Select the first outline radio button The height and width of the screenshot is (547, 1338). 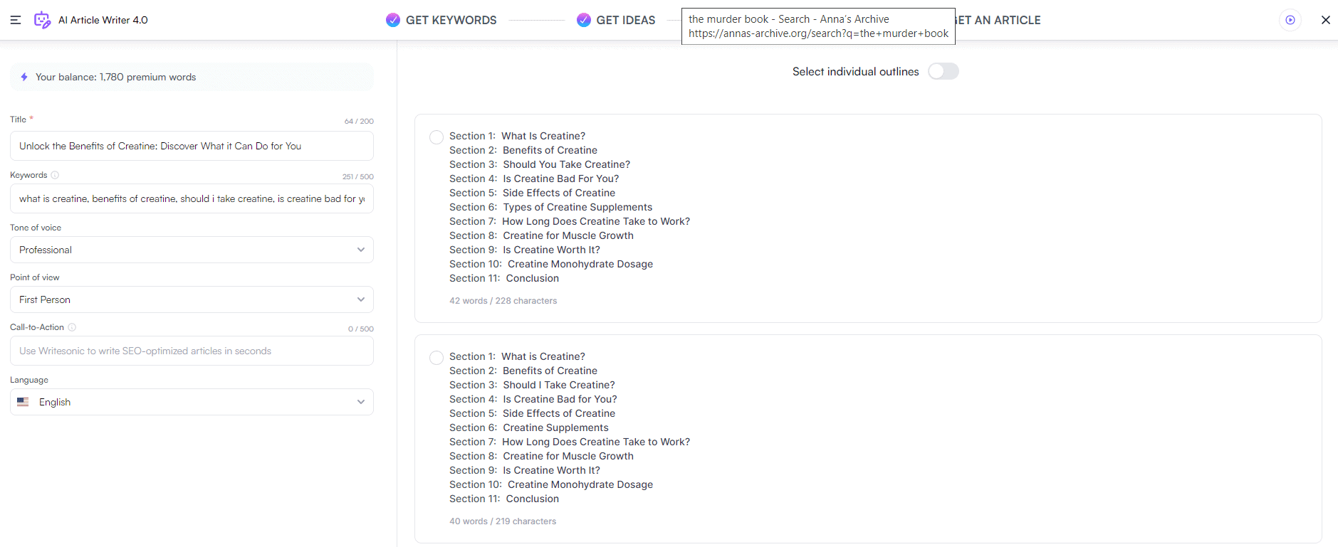click(x=437, y=137)
